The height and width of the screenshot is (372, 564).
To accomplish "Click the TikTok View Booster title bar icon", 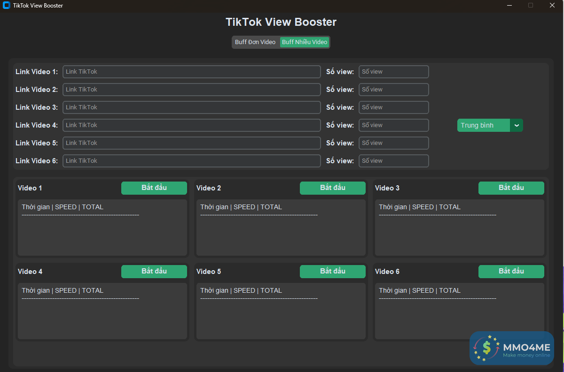I will pyautogui.click(x=7, y=6).
